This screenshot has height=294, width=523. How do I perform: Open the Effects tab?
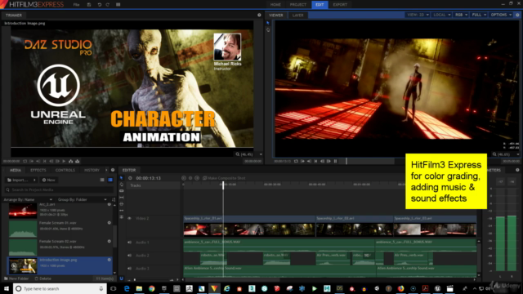coord(38,170)
